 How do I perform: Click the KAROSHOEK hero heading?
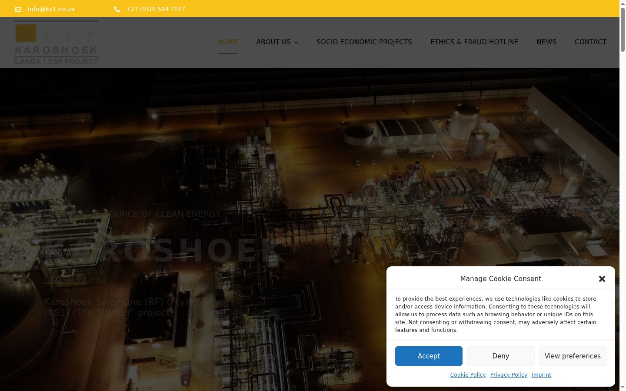click(x=164, y=251)
